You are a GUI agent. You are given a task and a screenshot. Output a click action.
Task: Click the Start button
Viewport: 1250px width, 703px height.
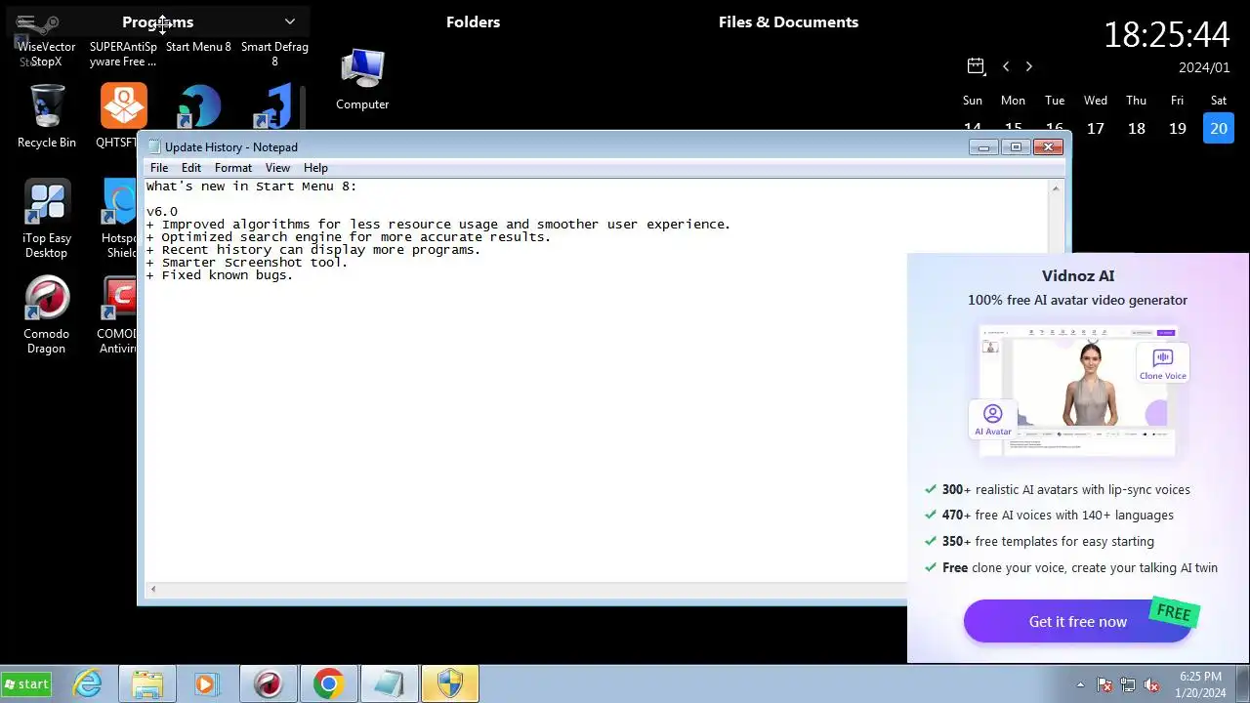(26, 684)
